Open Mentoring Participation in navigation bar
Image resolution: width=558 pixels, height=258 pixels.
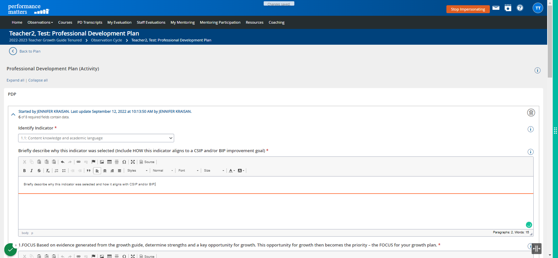click(x=220, y=22)
